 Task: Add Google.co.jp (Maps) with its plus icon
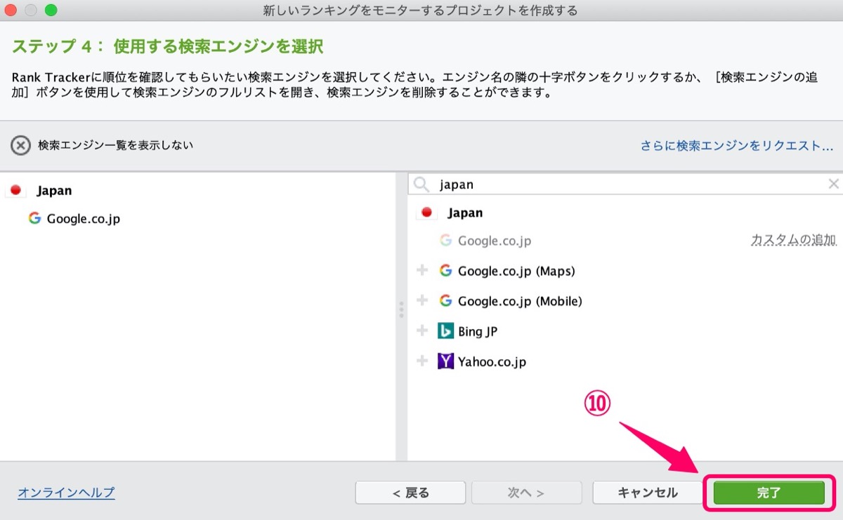tap(422, 270)
